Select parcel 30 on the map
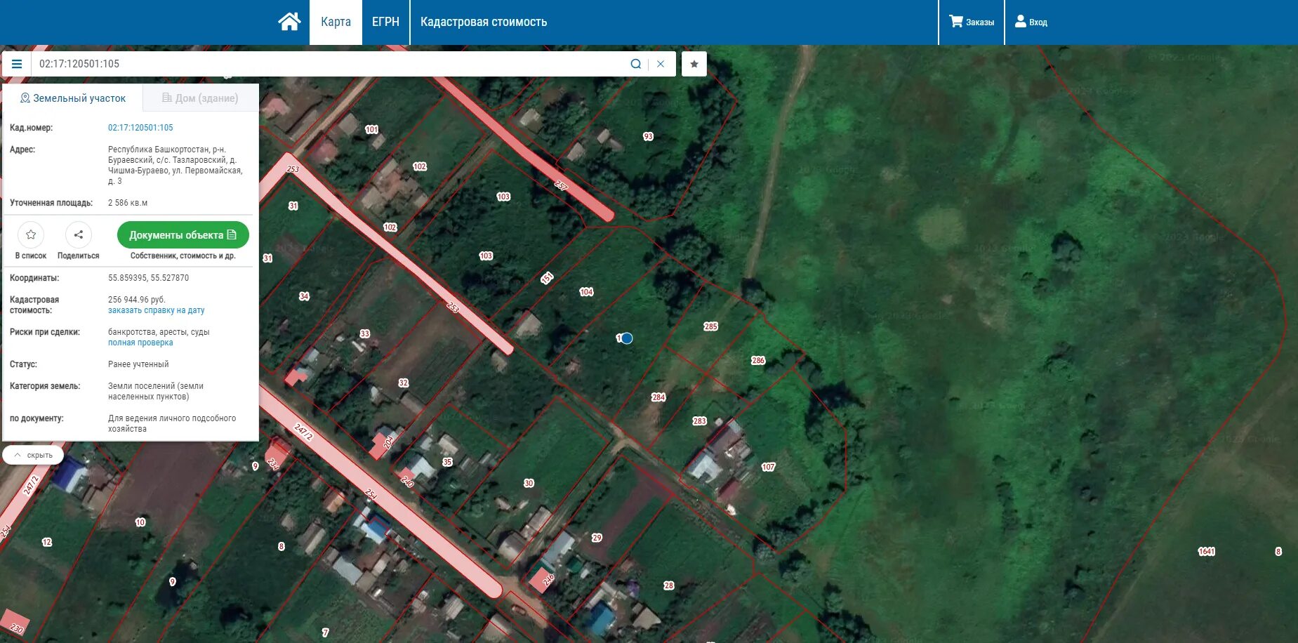 tap(529, 484)
